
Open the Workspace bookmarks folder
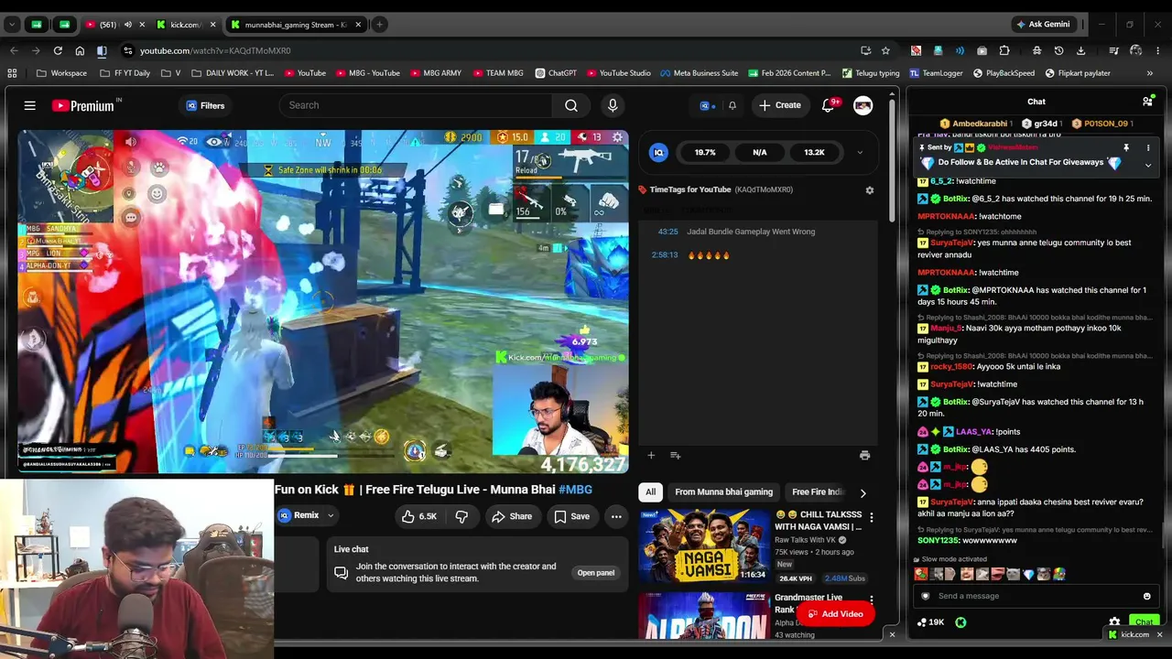point(61,73)
